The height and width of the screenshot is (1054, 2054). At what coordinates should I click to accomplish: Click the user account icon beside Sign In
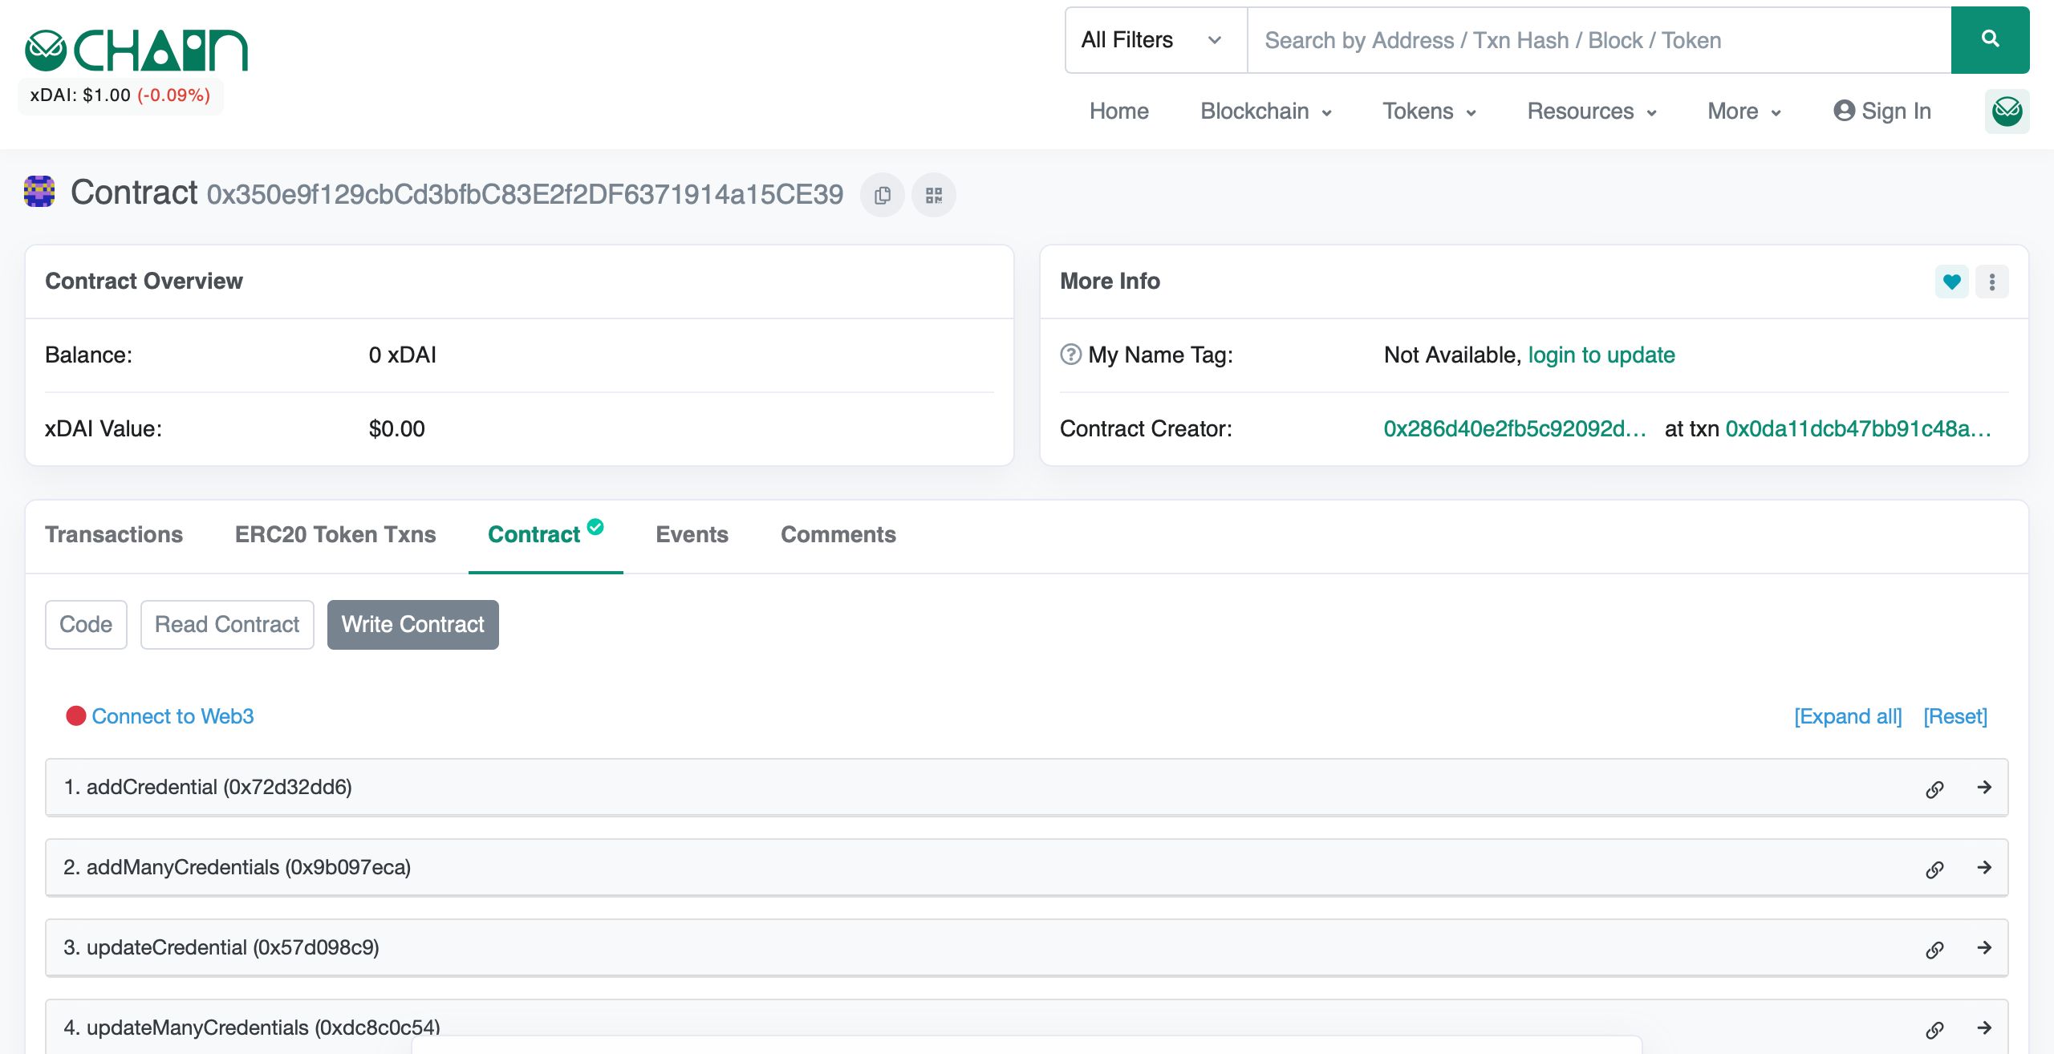(1844, 111)
